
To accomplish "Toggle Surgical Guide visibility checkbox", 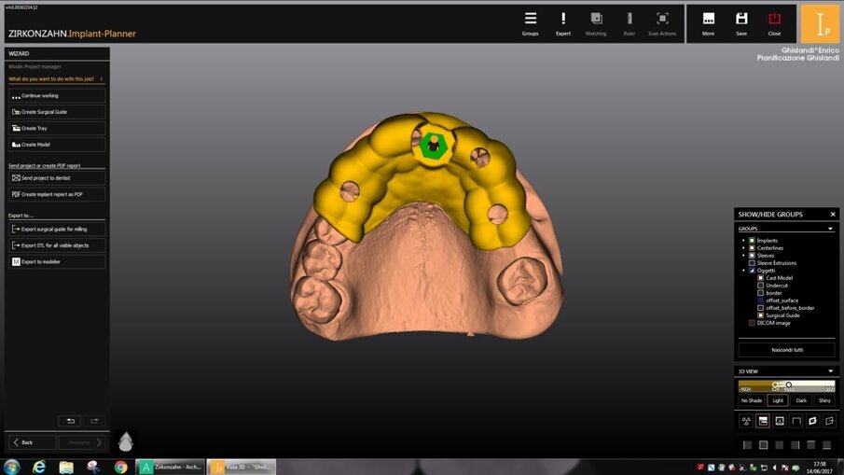I will [761, 315].
